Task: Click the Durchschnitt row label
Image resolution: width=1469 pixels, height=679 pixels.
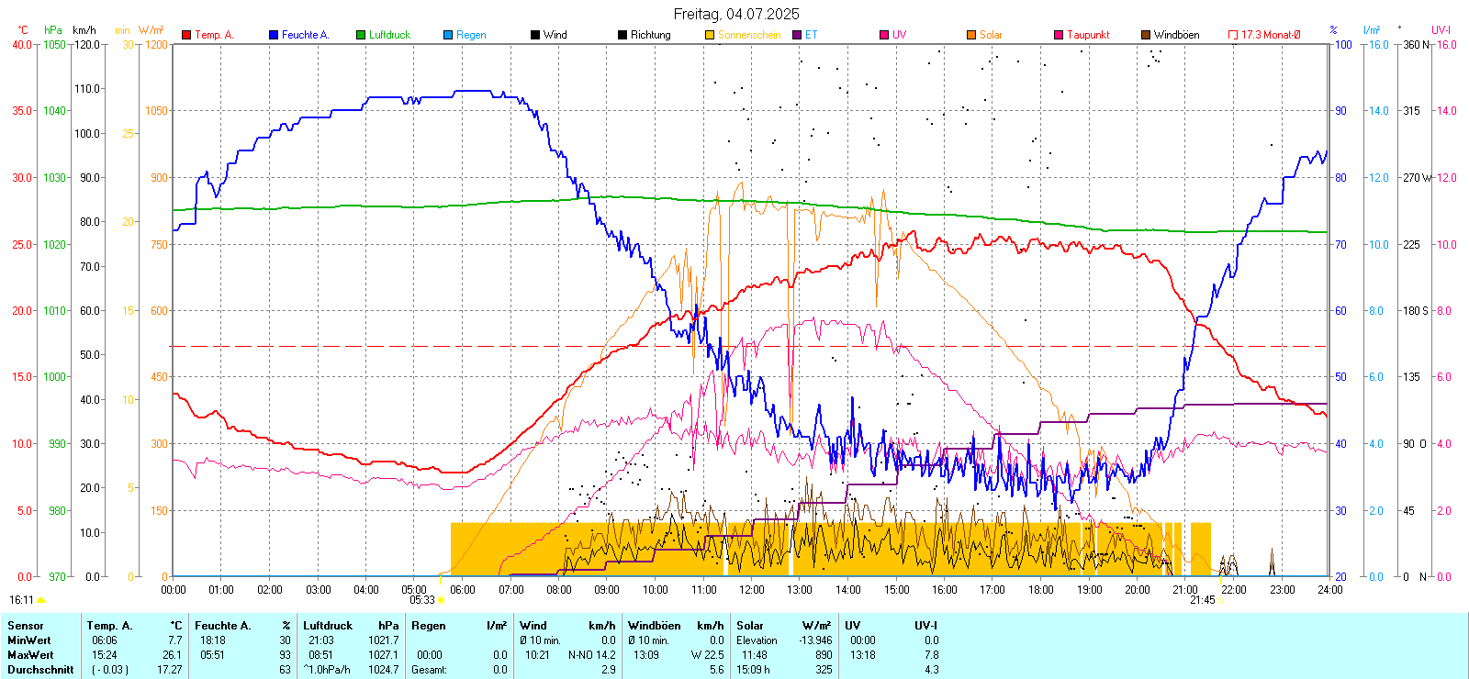Action: coord(40,670)
